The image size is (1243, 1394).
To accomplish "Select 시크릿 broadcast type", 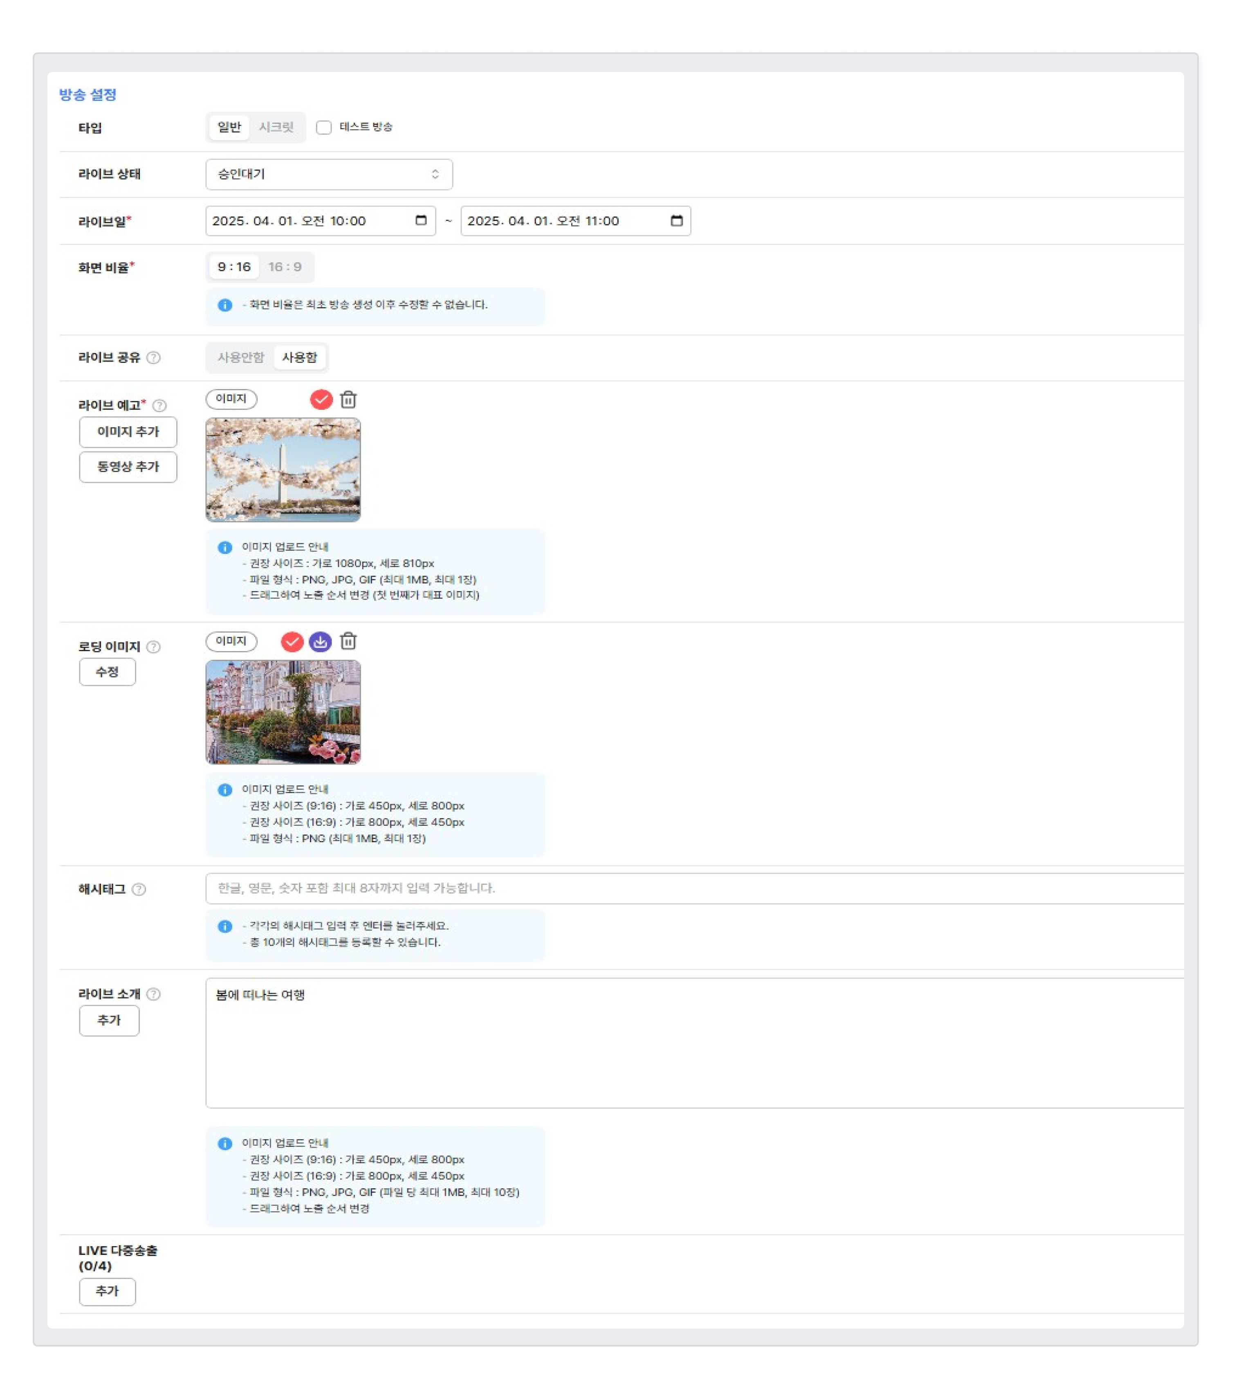I will (x=276, y=128).
